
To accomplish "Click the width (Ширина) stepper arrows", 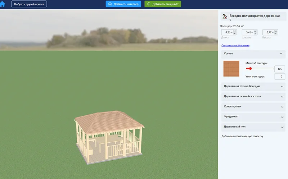I will point(256,32).
